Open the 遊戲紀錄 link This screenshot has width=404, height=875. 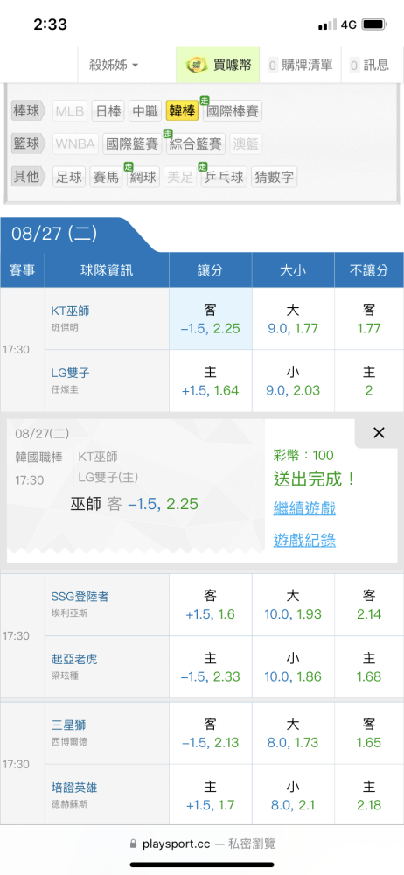pyautogui.click(x=304, y=540)
